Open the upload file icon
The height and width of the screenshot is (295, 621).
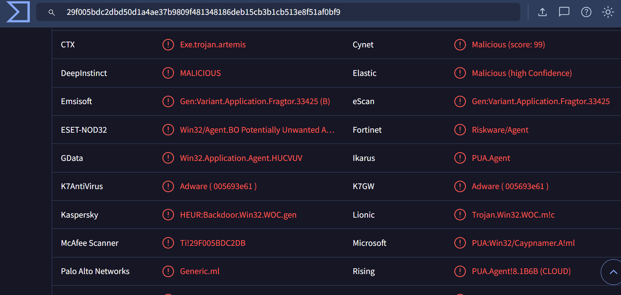[x=542, y=12]
